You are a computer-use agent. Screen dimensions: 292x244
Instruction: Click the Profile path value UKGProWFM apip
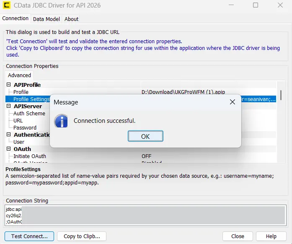(x=183, y=92)
